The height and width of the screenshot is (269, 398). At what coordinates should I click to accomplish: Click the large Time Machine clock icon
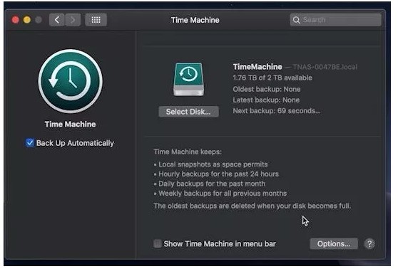(x=71, y=81)
